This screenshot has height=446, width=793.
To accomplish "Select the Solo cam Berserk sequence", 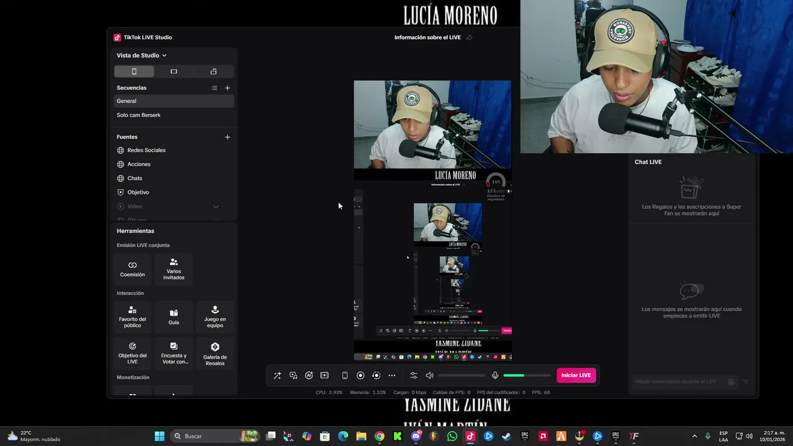I will (x=174, y=115).
